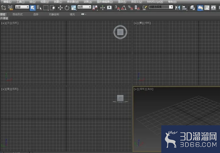Open the Layer Manager icon
Screen dimensions: 220x153
192,8
